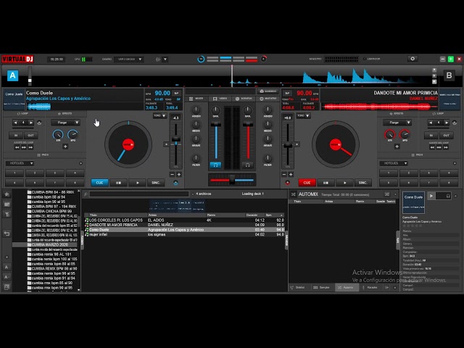
Task: Click the loop double right arrow on deck B
Action: [447, 123]
